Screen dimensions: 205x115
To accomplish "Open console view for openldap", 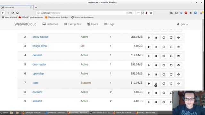I will click(178, 74).
